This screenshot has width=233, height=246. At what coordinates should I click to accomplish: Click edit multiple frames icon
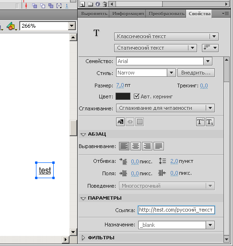tap(51, 6)
